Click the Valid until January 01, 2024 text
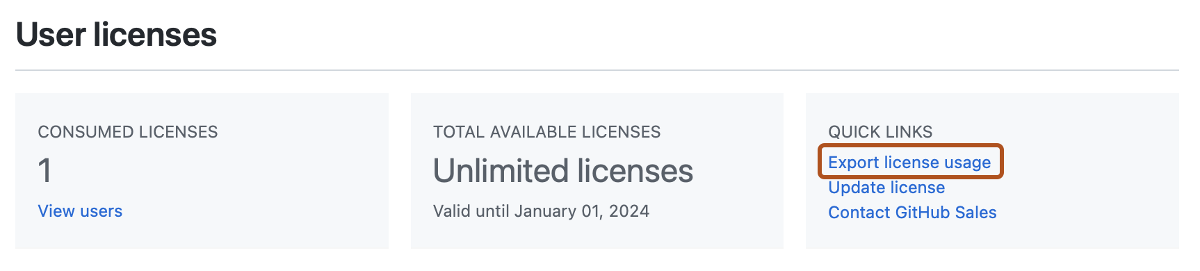1200x271 pixels. (541, 211)
